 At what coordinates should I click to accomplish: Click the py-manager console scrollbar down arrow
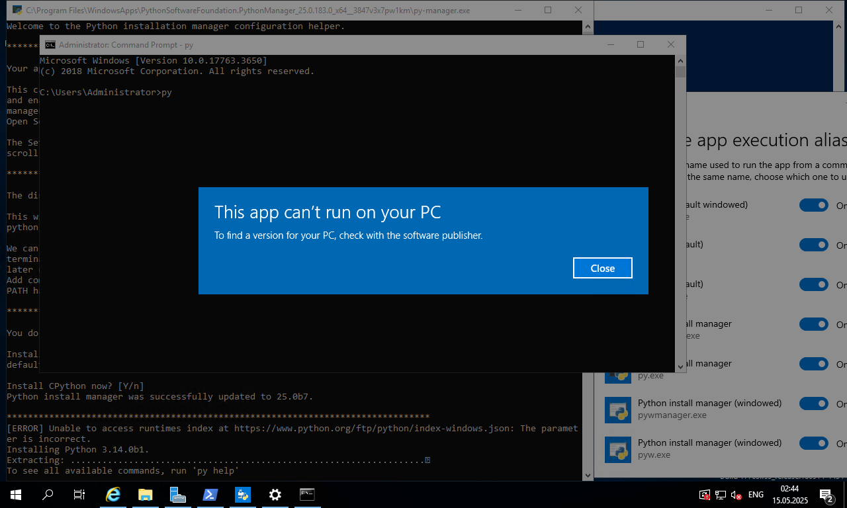pos(588,475)
